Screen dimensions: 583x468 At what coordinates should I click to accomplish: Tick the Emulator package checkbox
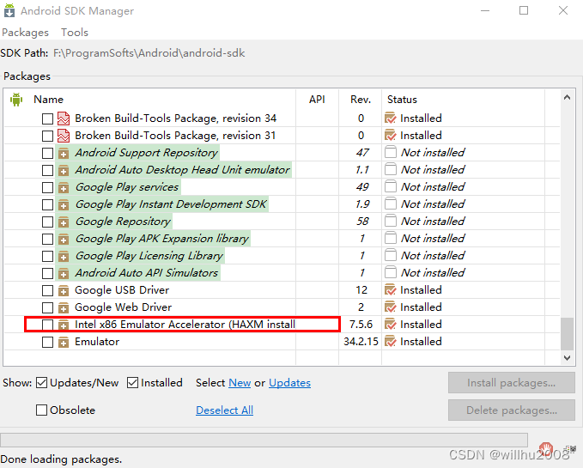(x=47, y=342)
